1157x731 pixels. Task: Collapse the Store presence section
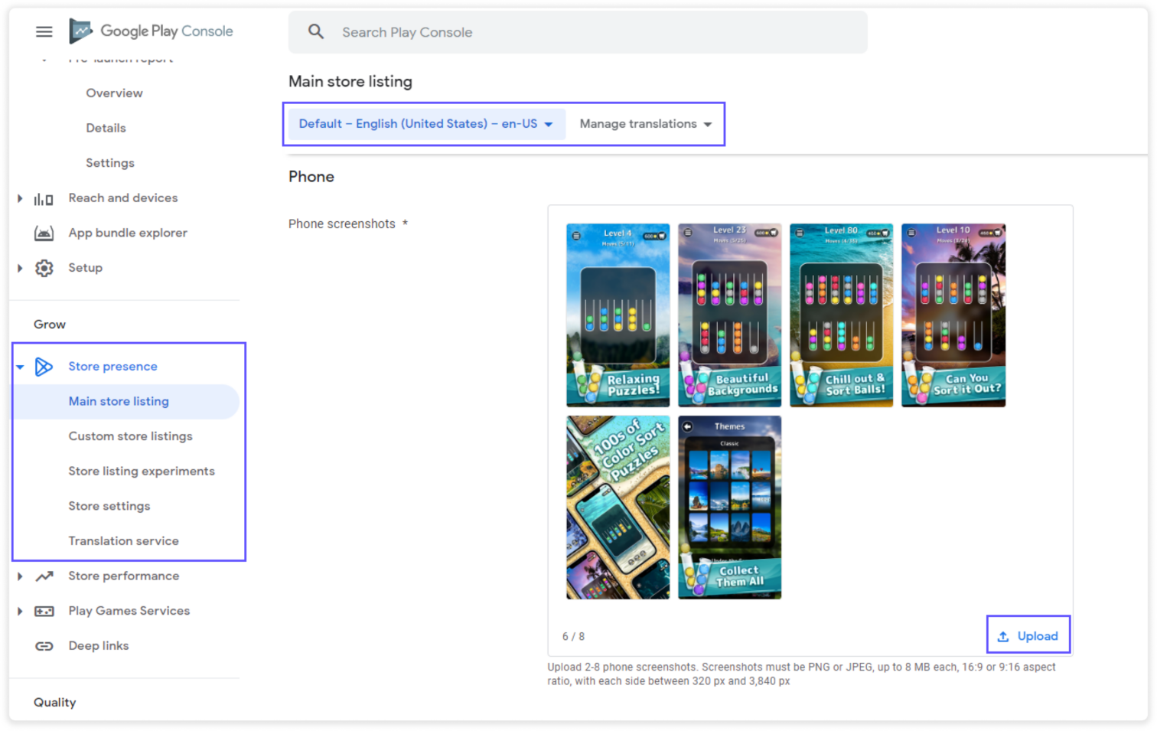(20, 366)
